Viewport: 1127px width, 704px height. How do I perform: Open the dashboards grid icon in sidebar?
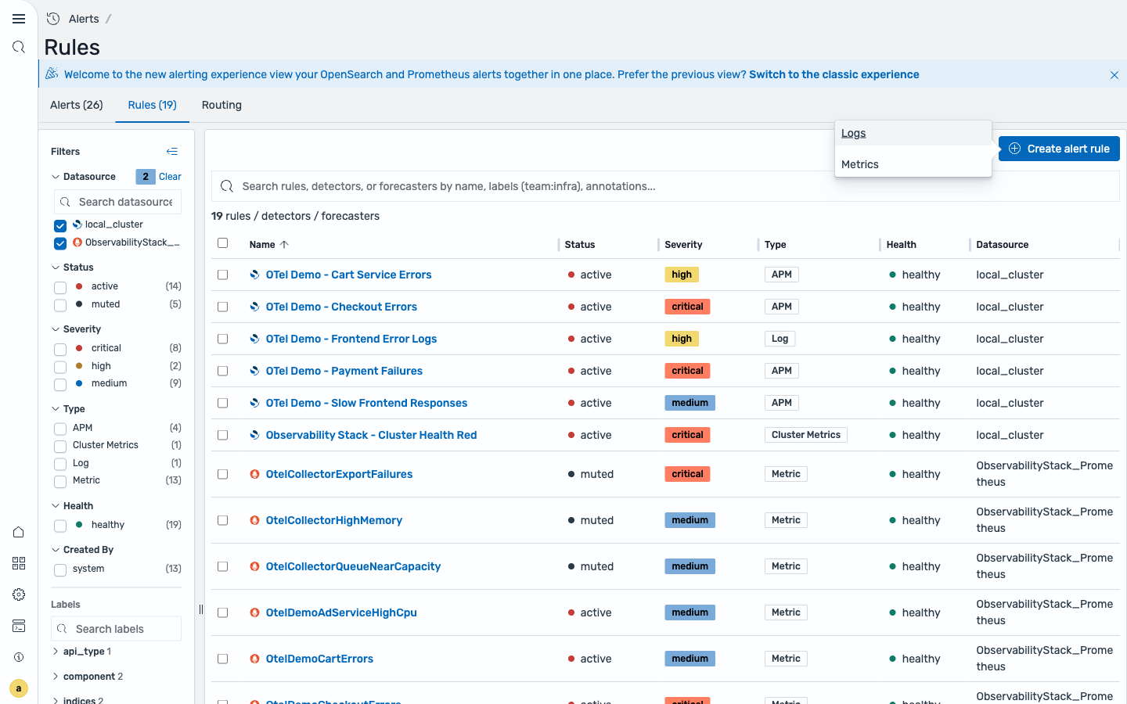[x=19, y=563]
